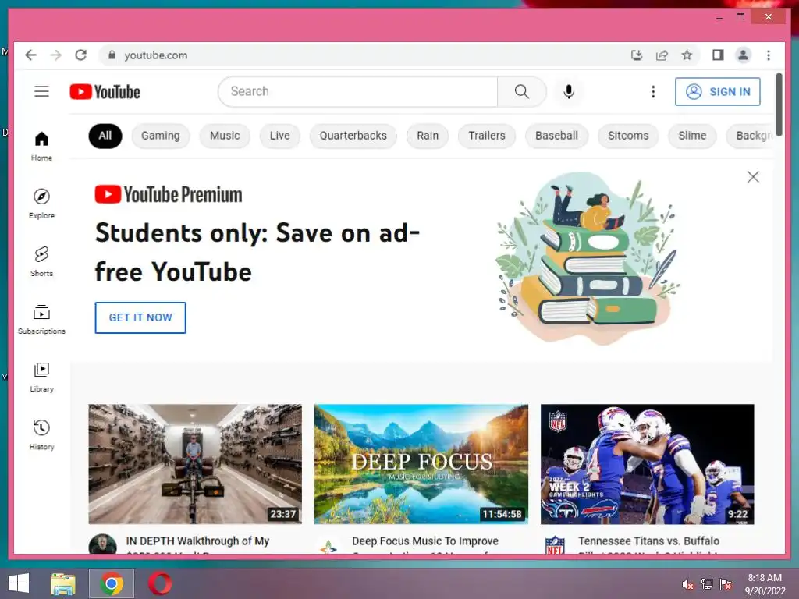Select the Rain filter chip
Screen dimensions: 799x599
pos(428,136)
